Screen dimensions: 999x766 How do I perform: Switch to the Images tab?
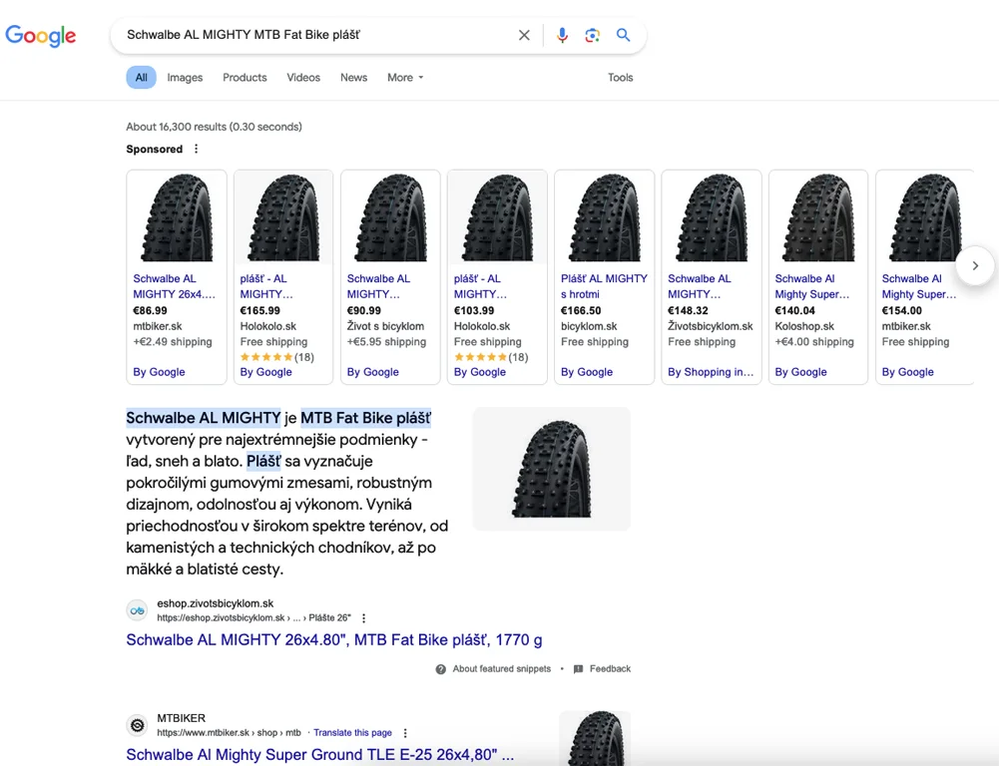pos(185,78)
